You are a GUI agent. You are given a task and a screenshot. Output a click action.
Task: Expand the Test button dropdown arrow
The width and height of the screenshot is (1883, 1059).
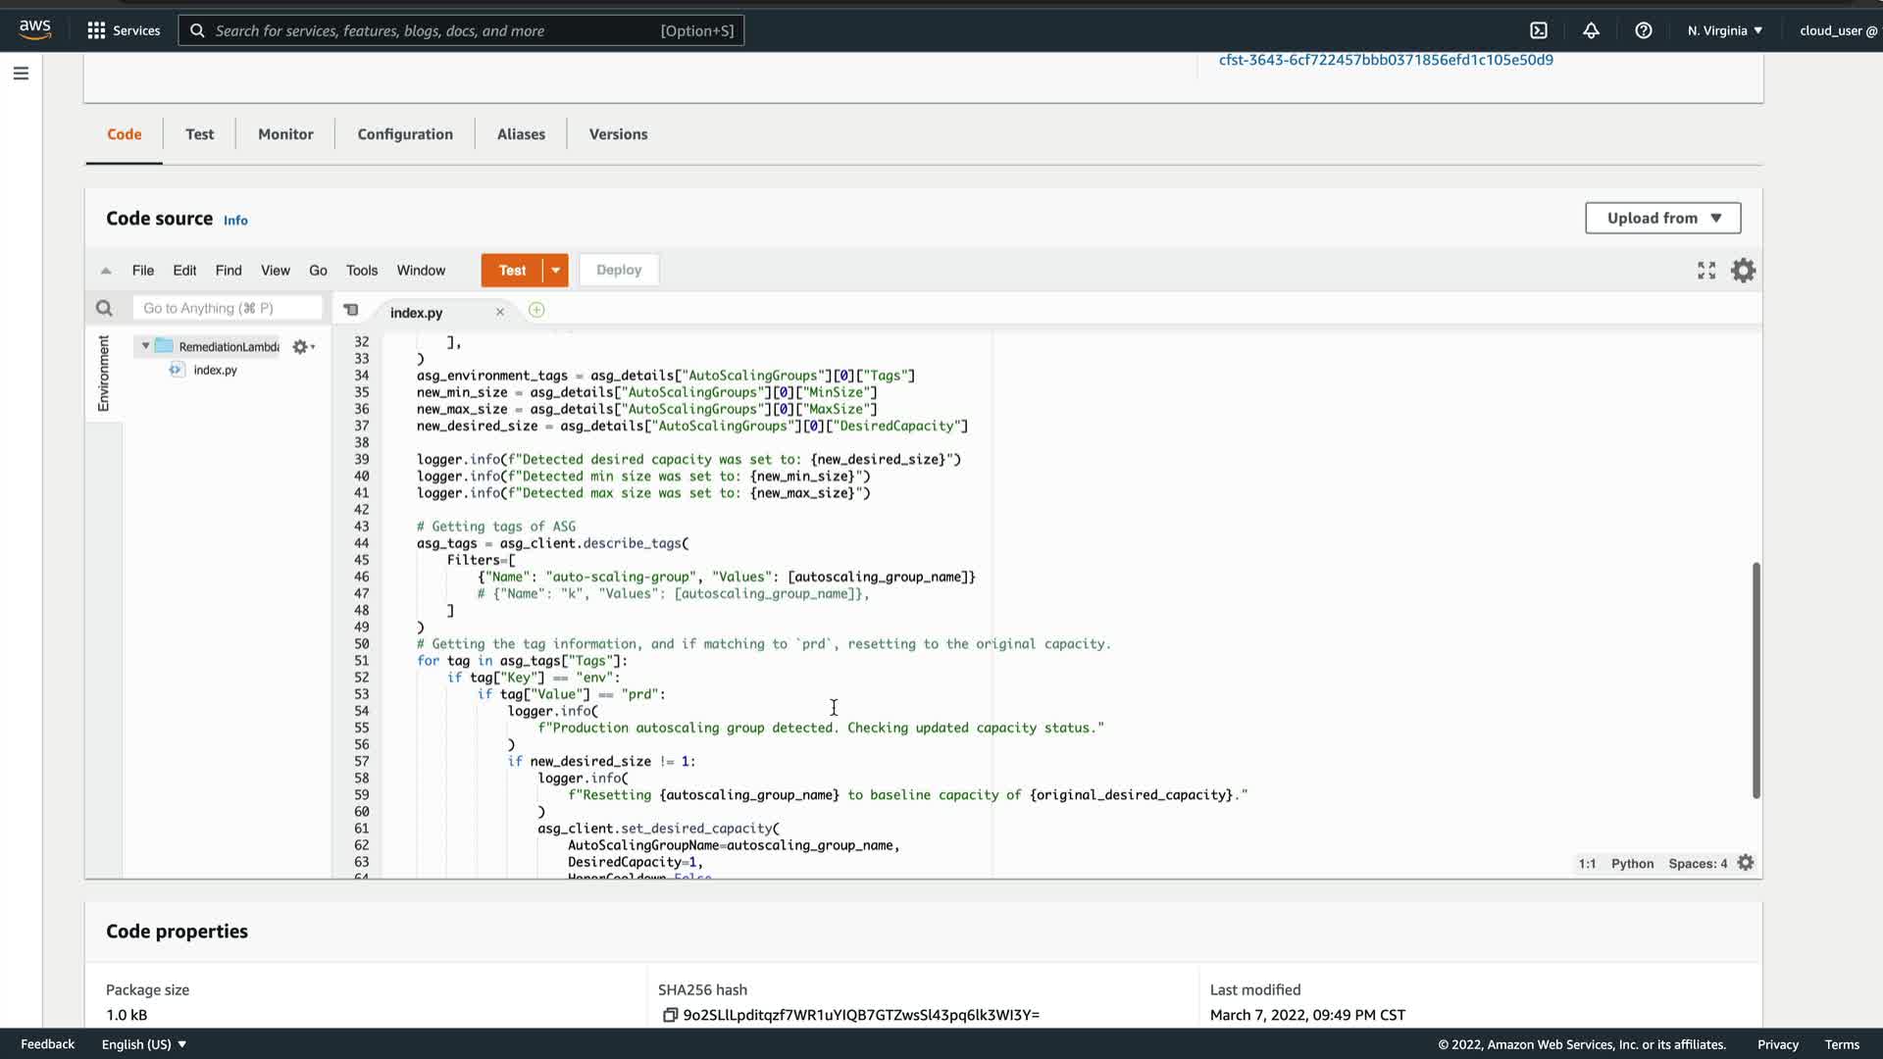point(555,271)
